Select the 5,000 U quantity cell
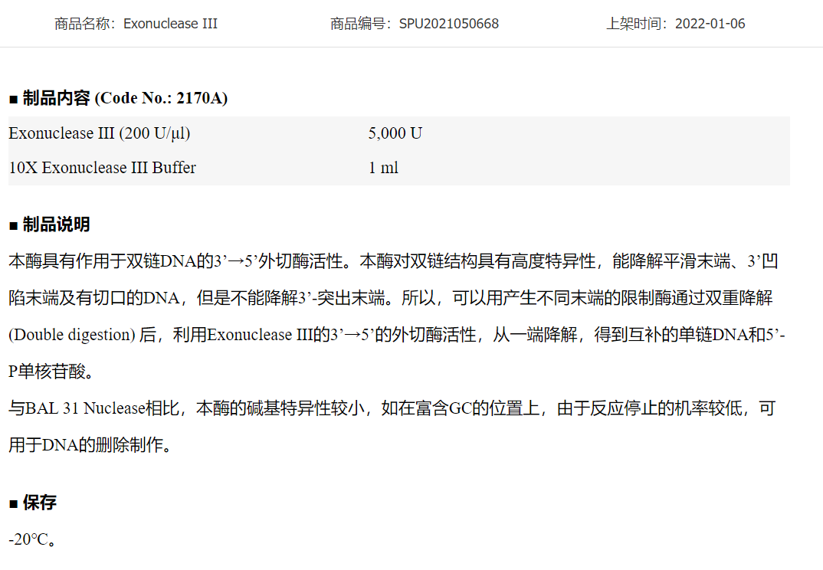 point(395,133)
